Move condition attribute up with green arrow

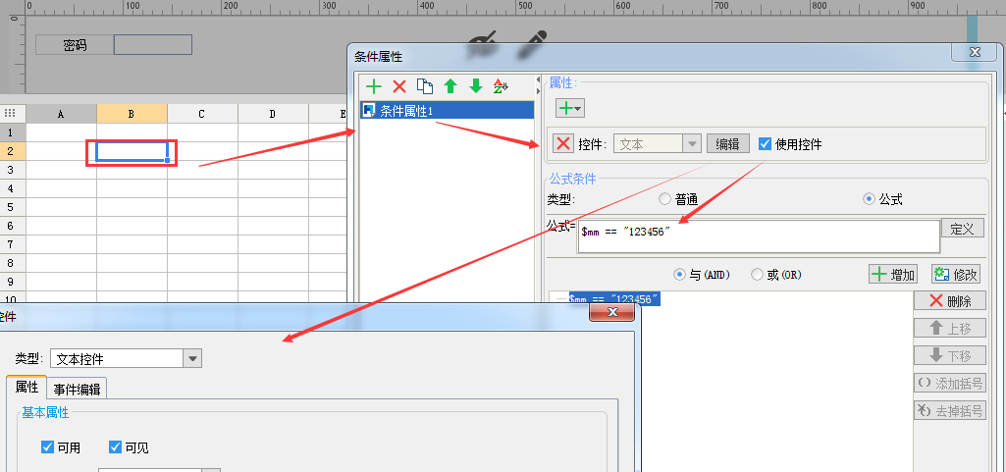(450, 86)
